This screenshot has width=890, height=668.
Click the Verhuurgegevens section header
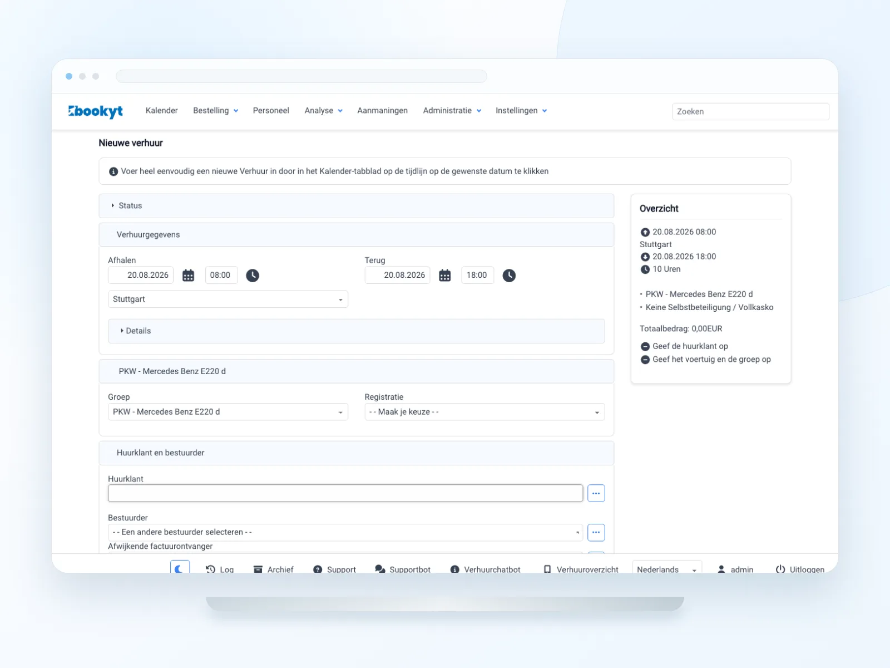tap(357, 235)
